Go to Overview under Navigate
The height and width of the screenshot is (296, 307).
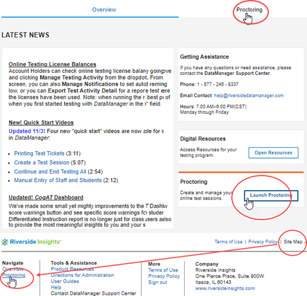tap(12, 269)
